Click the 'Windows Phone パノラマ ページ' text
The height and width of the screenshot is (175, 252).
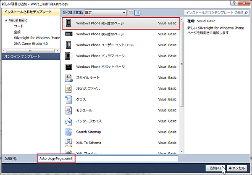[x=100, y=56]
